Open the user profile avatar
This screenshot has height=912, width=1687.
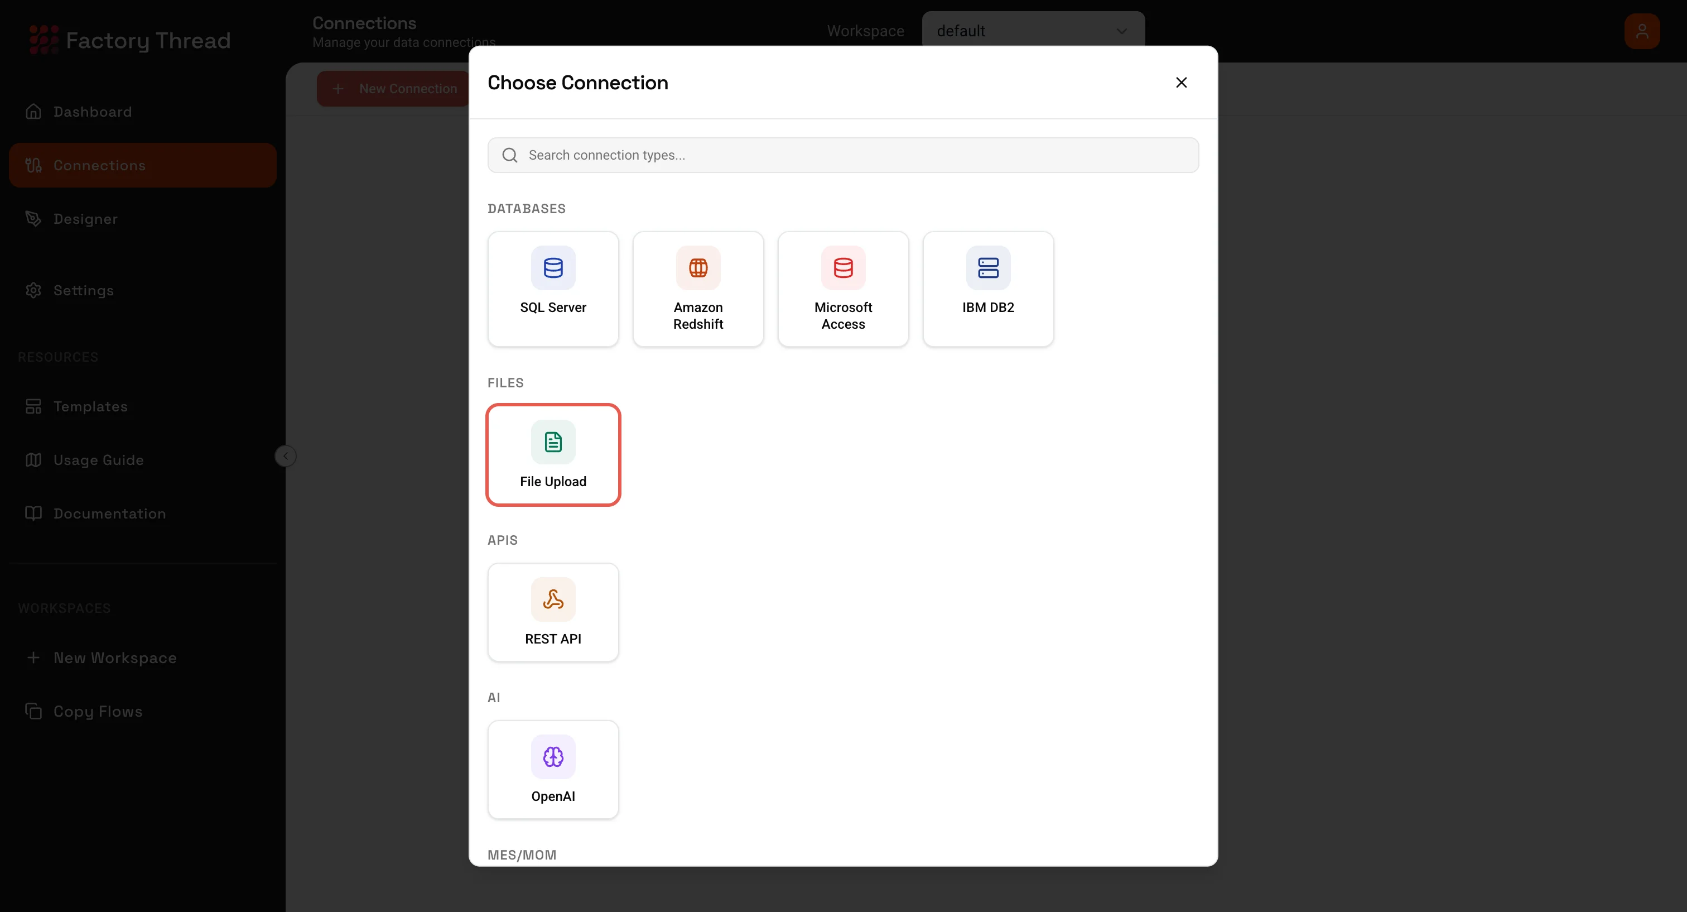click(x=1642, y=31)
